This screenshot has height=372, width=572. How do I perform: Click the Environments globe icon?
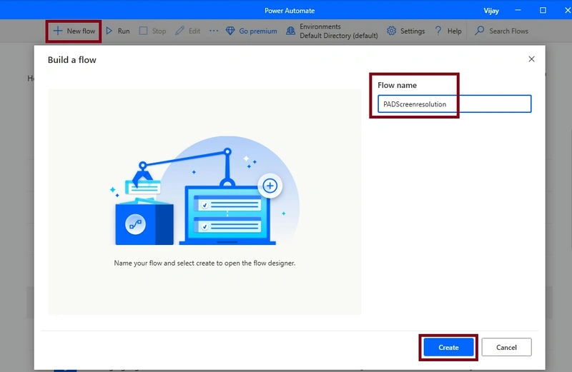pyautogui.click(x=290, y=31)
